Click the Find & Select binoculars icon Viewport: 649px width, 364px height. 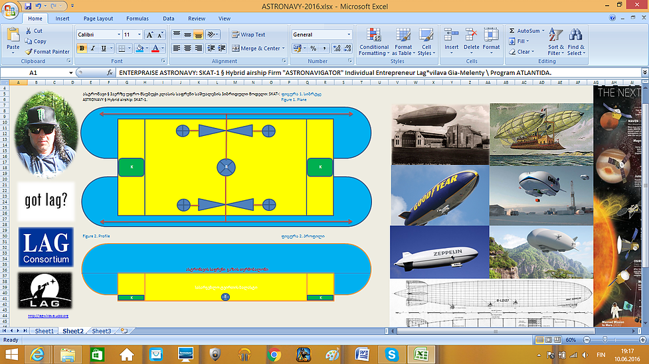coord(576,35)
